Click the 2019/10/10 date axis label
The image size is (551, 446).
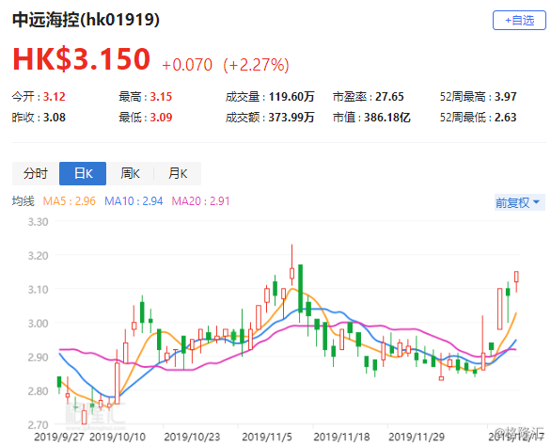(118, 438)
